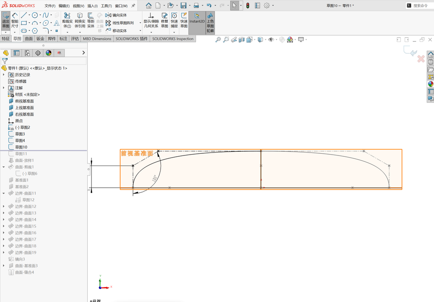The width and height of the screenshot is (434, 302).
Task: Expand the manager pane tabs arrow
Action: [83, 53]
